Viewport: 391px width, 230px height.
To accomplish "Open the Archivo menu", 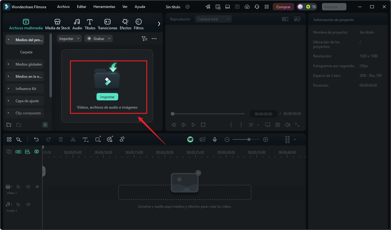I will point(63,7).
